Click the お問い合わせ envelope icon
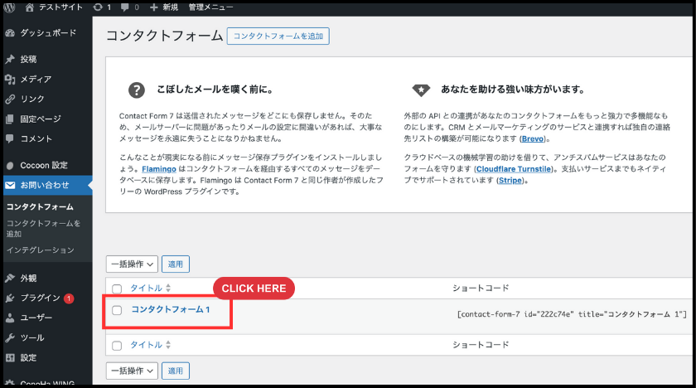This screenshot has height=388, width=696. pyautogui.click(x=10, y=185)
